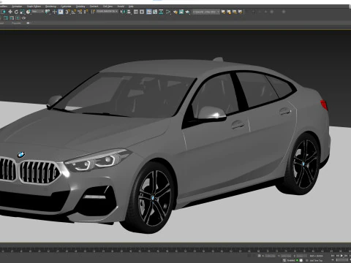The height and width of the screenshot is (263, 351).
Task: Click the fourth render icon after preset dropdown
Action: click(x=241, y=12)
